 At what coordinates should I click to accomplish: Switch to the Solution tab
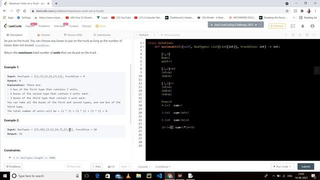[x=43, y=35]
